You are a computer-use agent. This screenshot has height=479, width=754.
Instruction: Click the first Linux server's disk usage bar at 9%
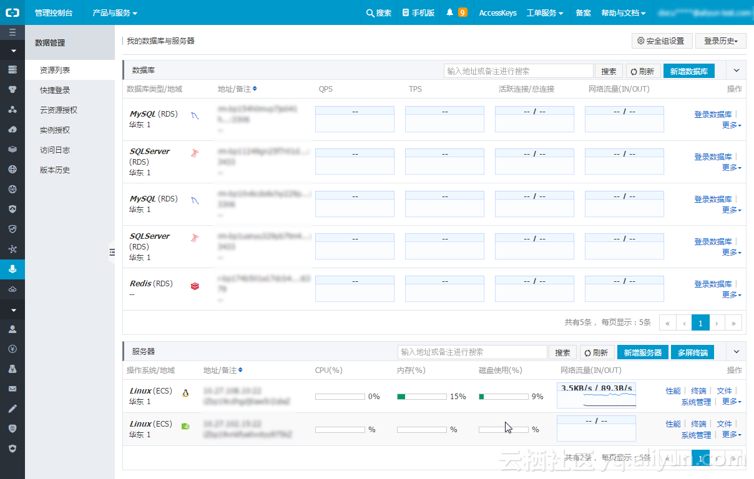tap(504, 397)
